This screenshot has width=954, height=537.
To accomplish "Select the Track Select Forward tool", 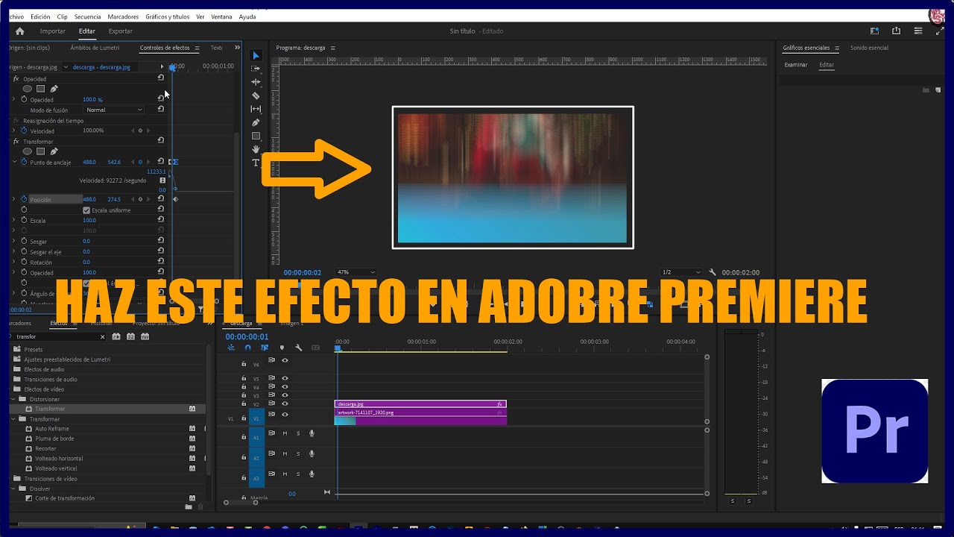I will [256, 69].
